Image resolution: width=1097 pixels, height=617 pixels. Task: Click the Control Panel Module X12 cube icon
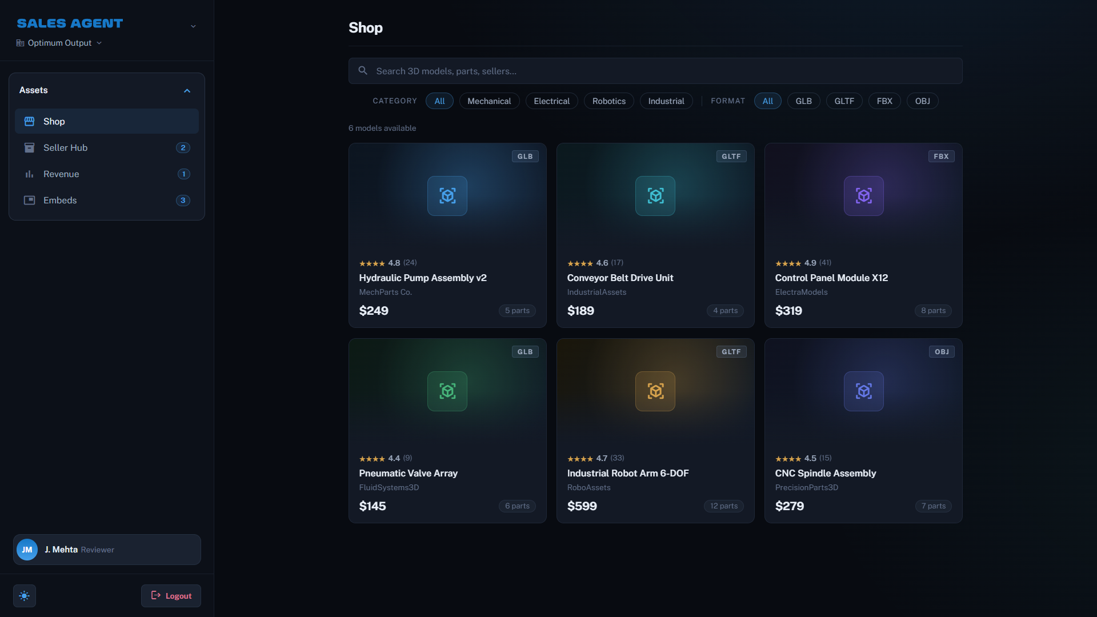(x=864, y=196)
